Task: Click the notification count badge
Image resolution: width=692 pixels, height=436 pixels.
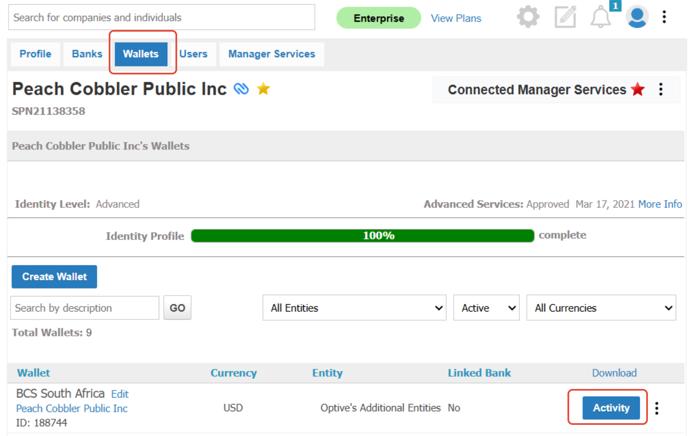Action: 615,6
